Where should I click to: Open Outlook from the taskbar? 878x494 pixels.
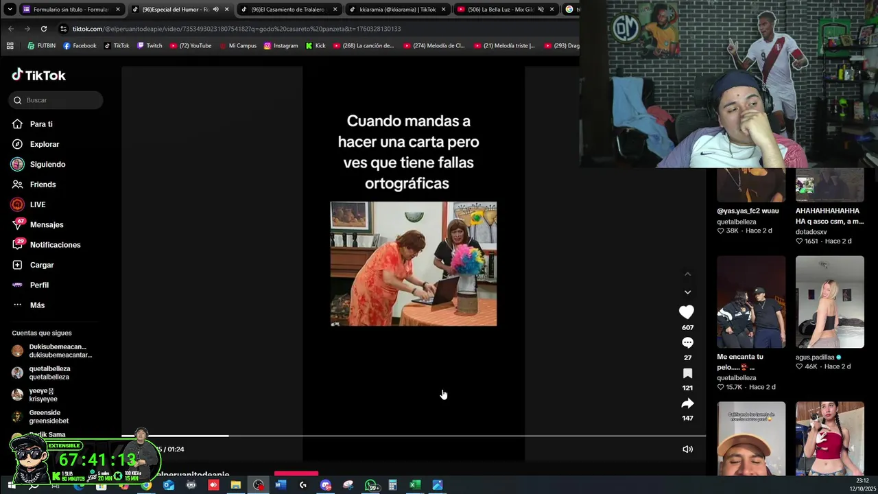(168, 485)
